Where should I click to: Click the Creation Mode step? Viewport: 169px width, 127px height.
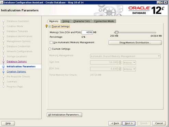pyautogui.click(x=15, y=26)
